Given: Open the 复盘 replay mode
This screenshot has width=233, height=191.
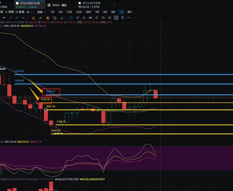Looking at the screenshot, I should [x=20, y=12].
